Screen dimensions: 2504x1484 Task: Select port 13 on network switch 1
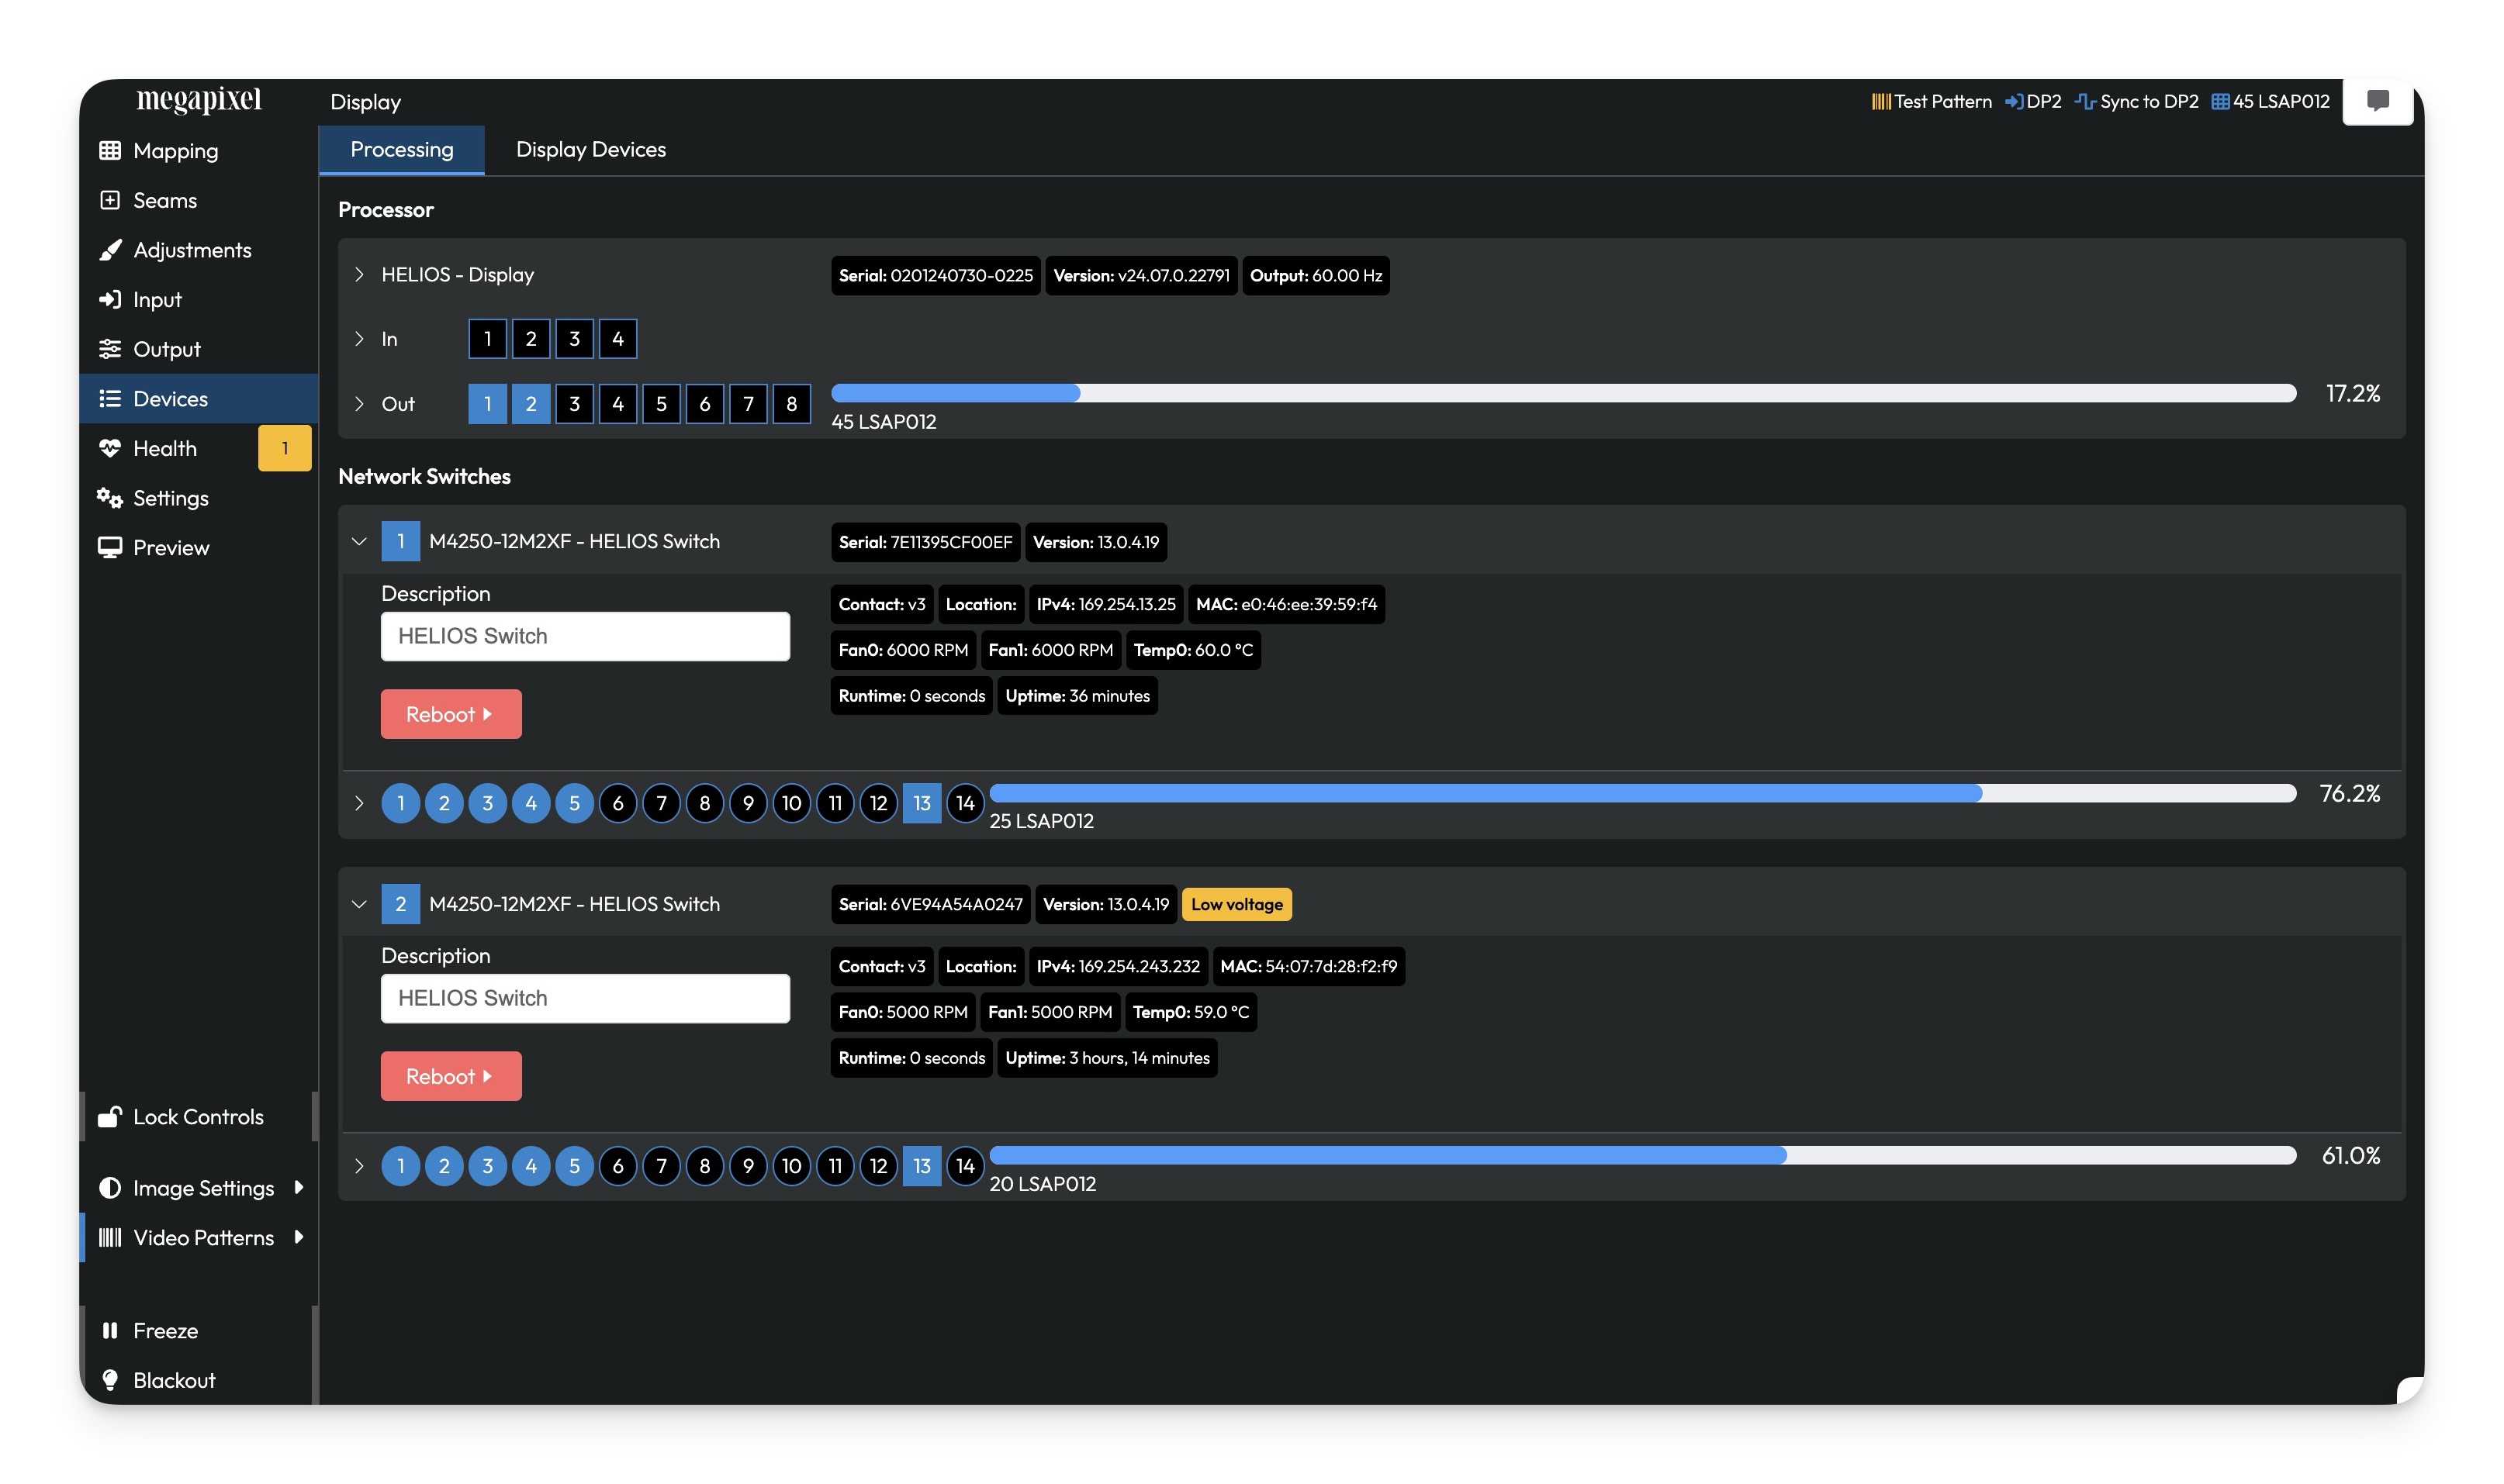[x=922, y=803]
